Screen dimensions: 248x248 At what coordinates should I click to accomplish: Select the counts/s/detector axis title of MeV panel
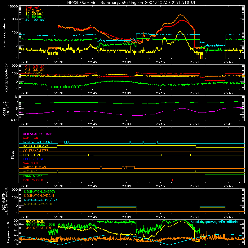point(6,77)
